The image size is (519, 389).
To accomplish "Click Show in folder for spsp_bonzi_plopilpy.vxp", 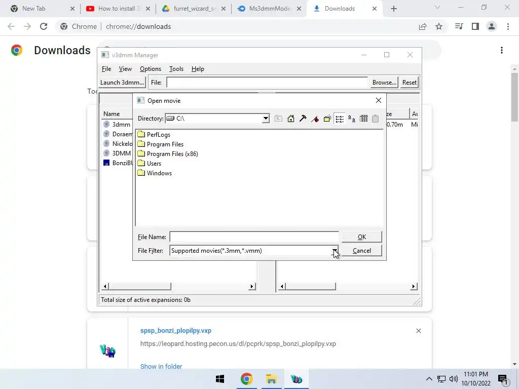I will click(x=161, y=366).
